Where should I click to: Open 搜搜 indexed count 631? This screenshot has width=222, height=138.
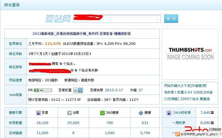point(145,123)
